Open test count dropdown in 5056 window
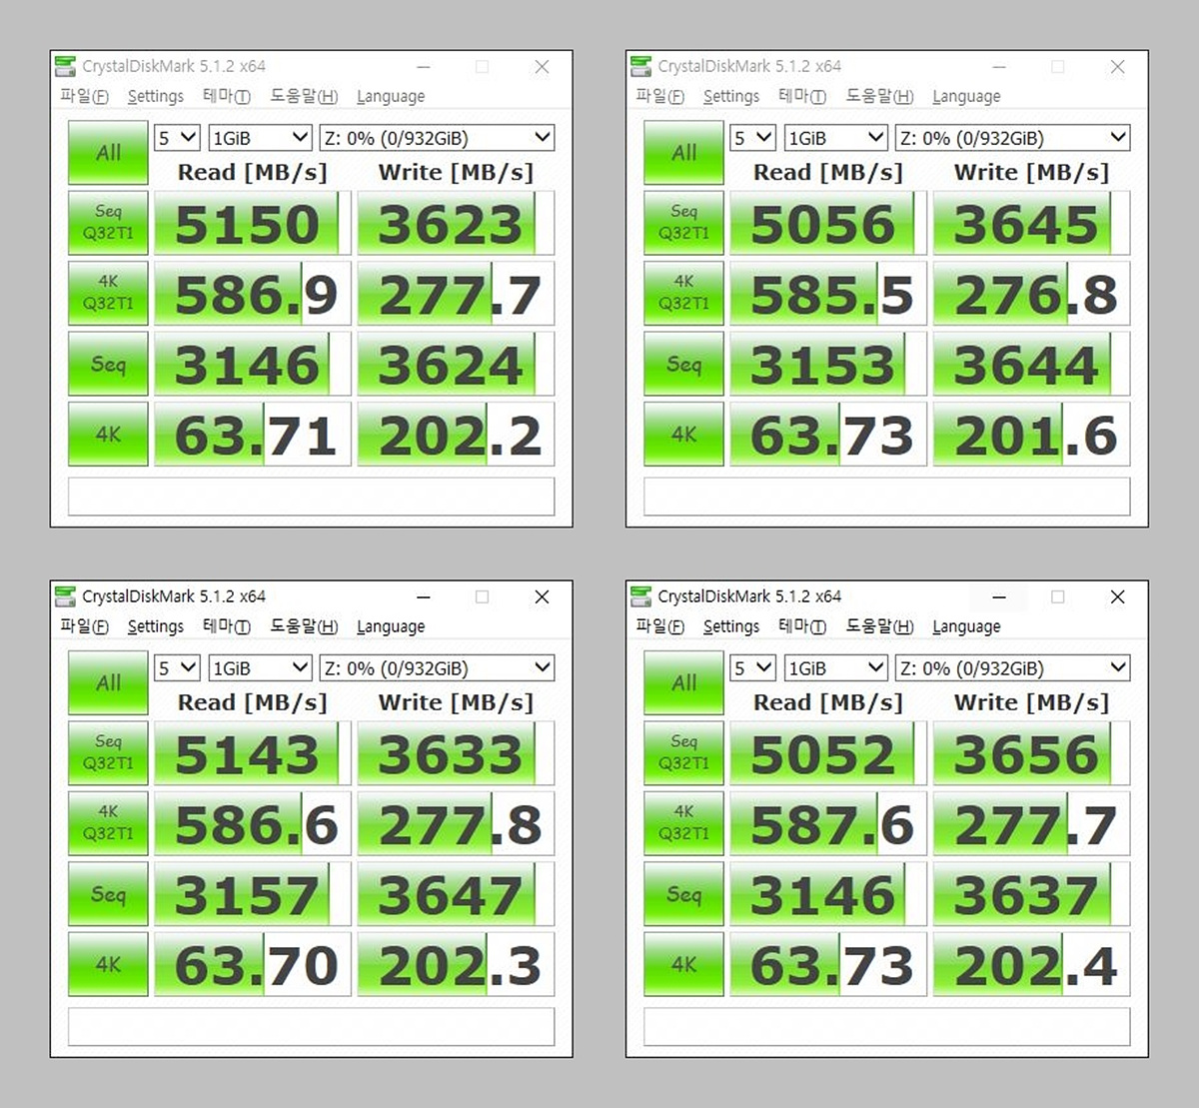This screenshot has height=1108, width=1199. click(752, 138)
